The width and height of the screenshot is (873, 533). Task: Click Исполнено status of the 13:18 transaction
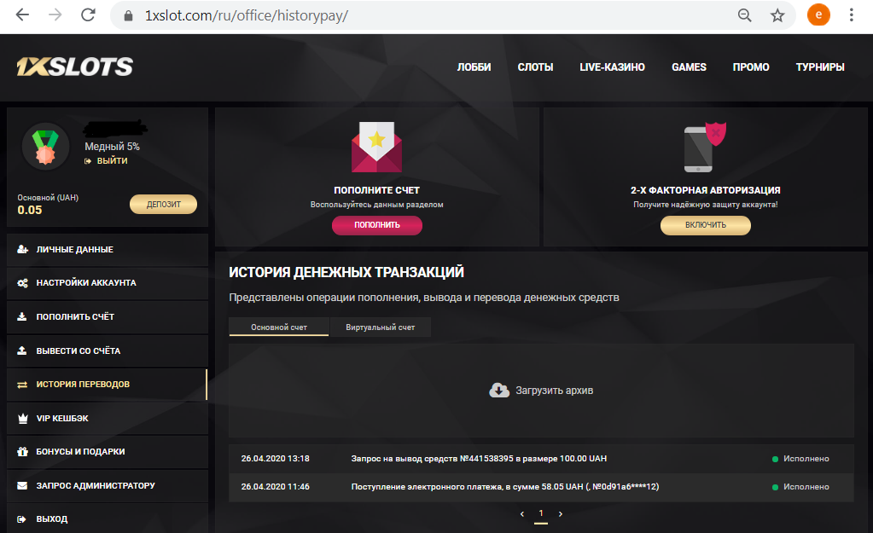click(x=806, y=459)
